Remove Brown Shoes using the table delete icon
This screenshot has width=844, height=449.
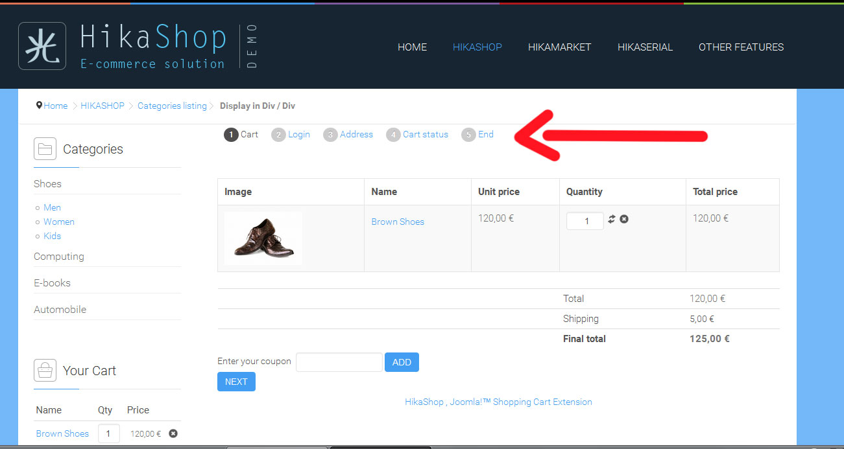click(x=624, y=219)
